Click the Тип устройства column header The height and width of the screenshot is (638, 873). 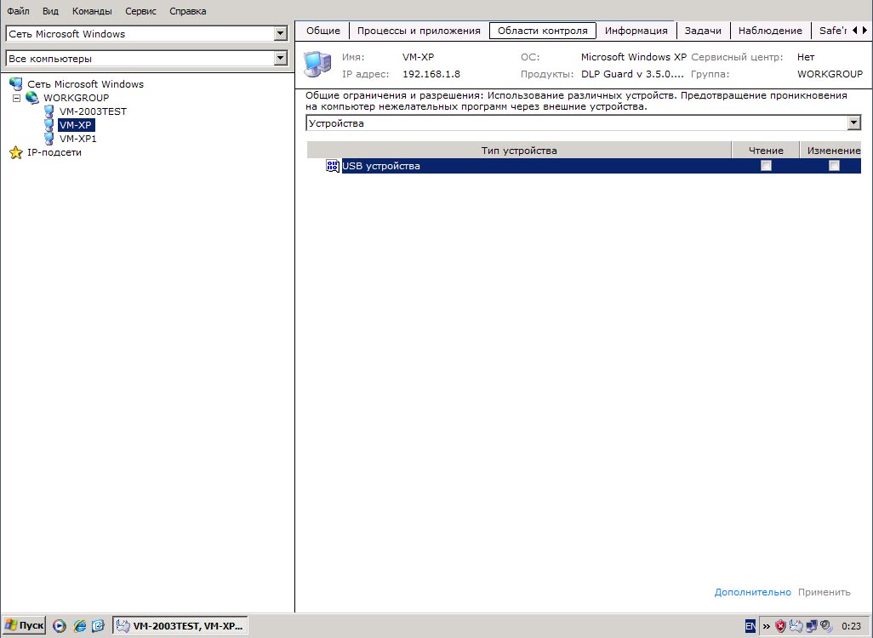[x=519, y=151]
